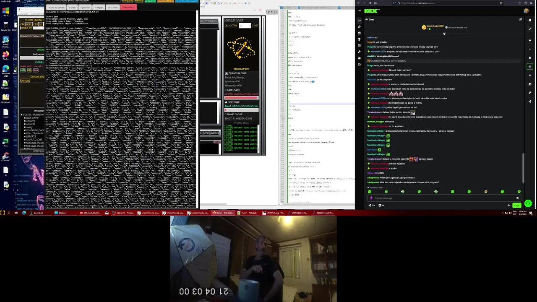Click the stream icon at top of Kick's left sidebar
Screen dimensions: 537x302
click(x=359, y=21)
